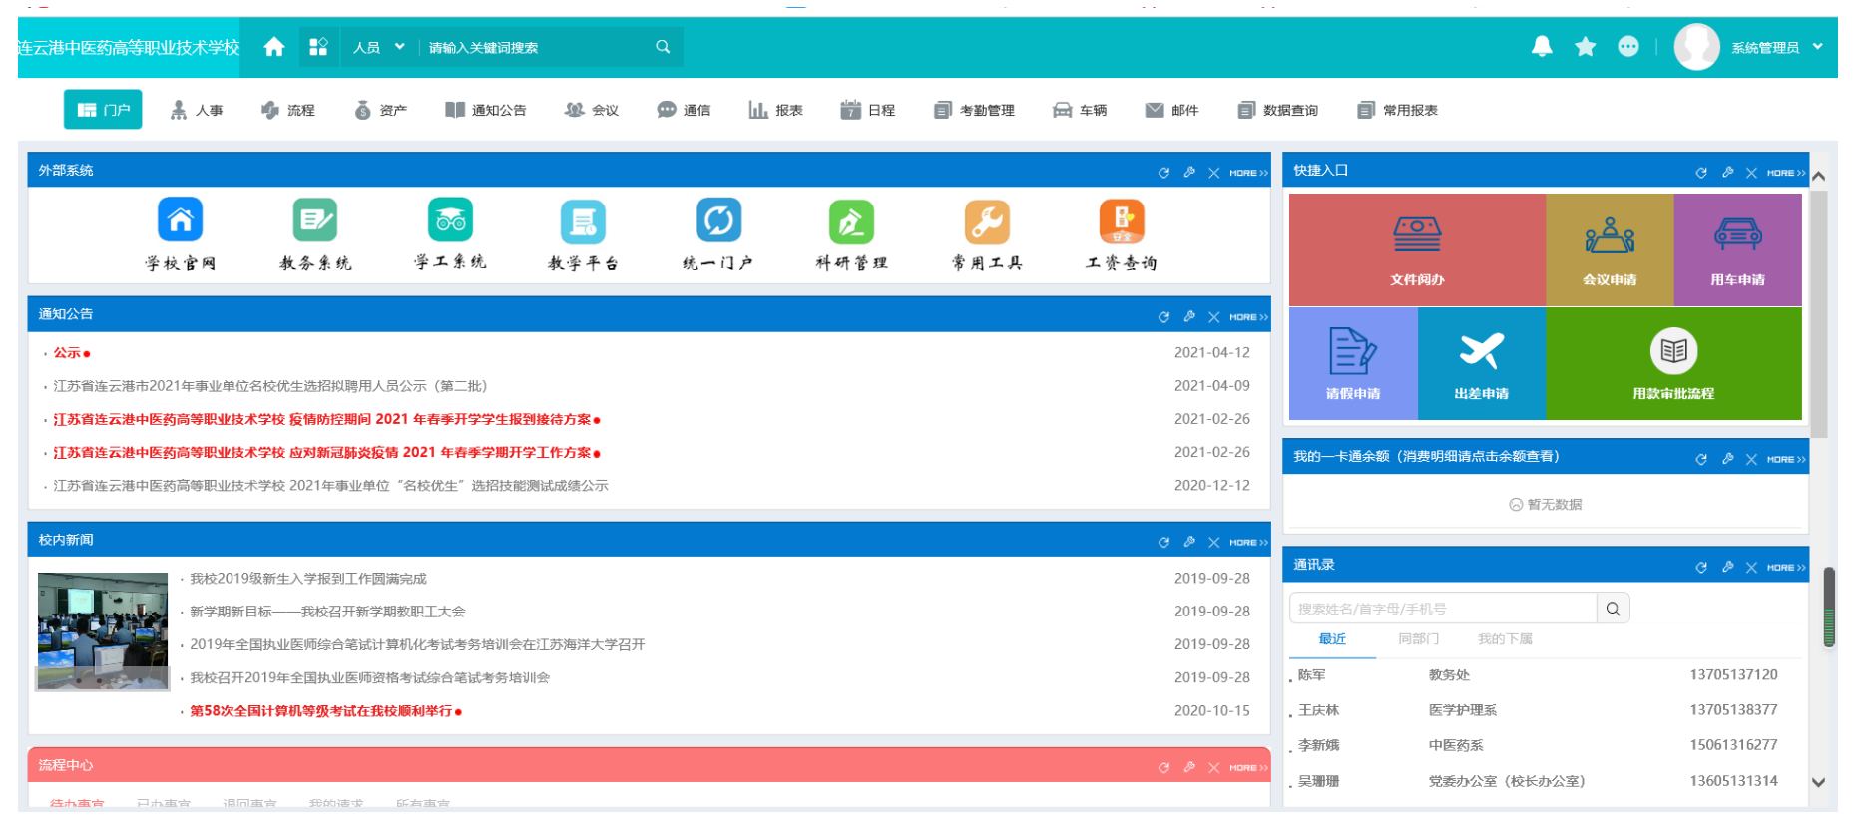Screen dimensions: 1856x820
Task: Switch to the 同部门 contacts tab
Action: pos(1418,638)
